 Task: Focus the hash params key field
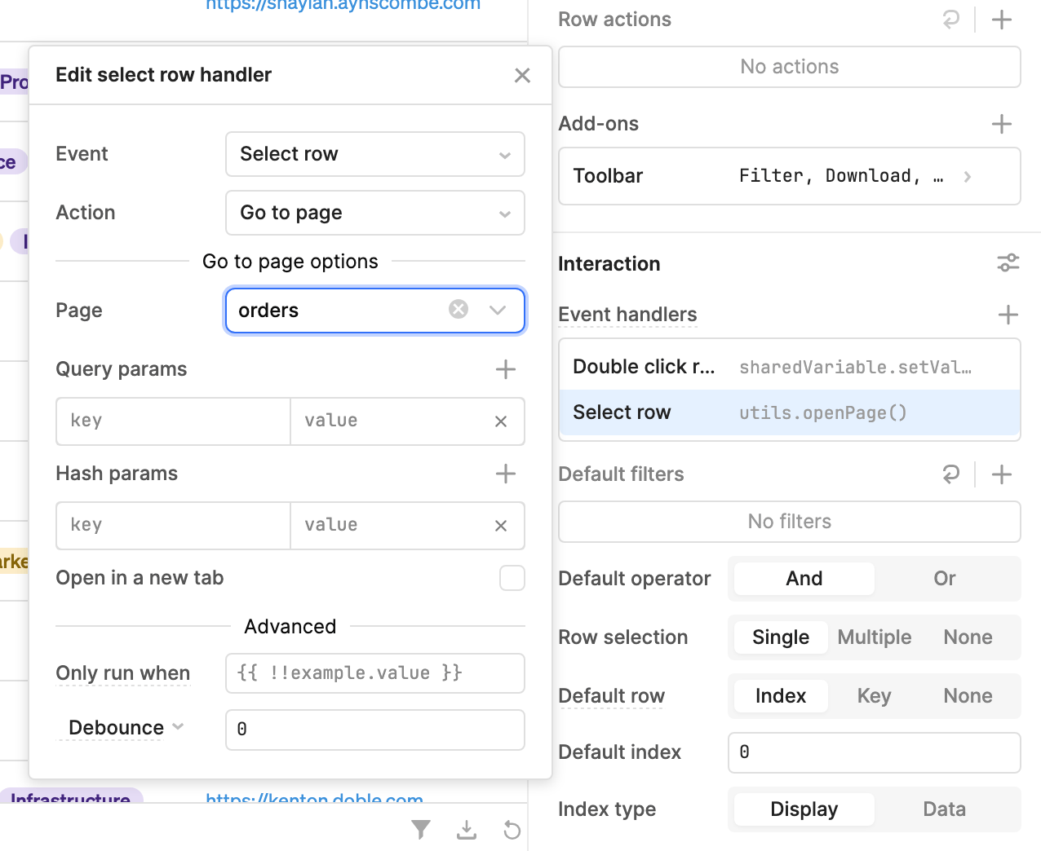pos(174,526)
